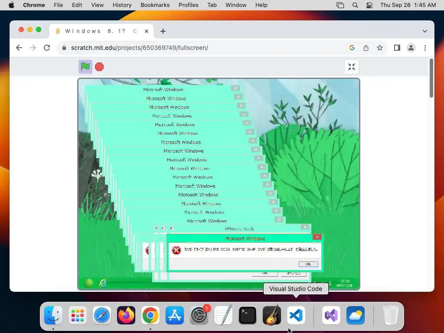Open TextEdit from the Dock
444x333 pixels.
tap(223, 315)
